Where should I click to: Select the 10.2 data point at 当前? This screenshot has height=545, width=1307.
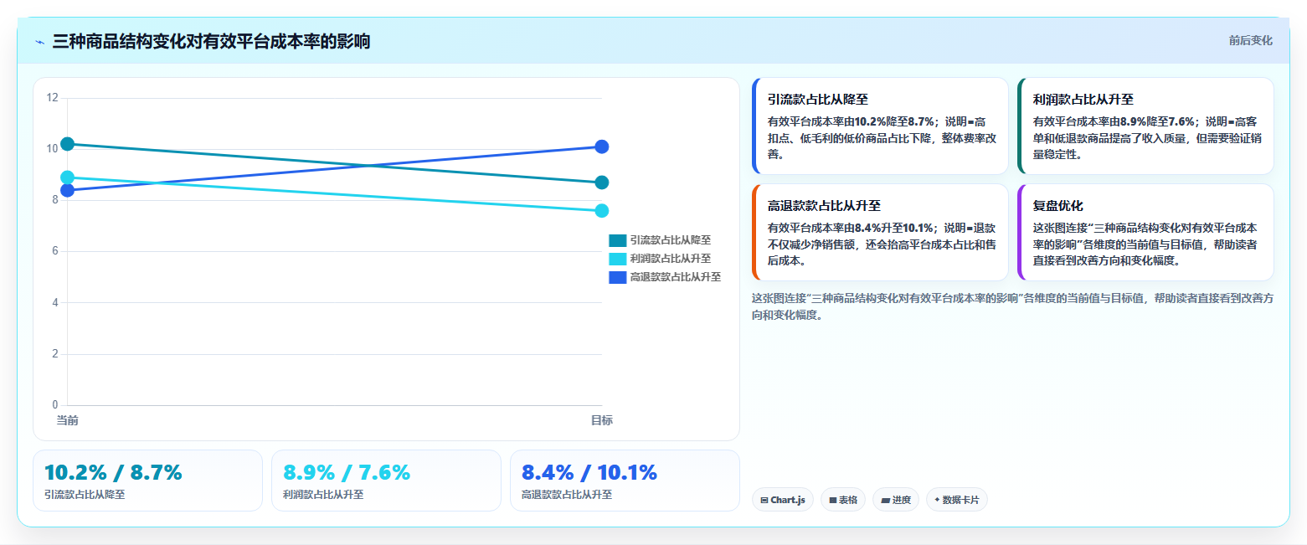68,144
